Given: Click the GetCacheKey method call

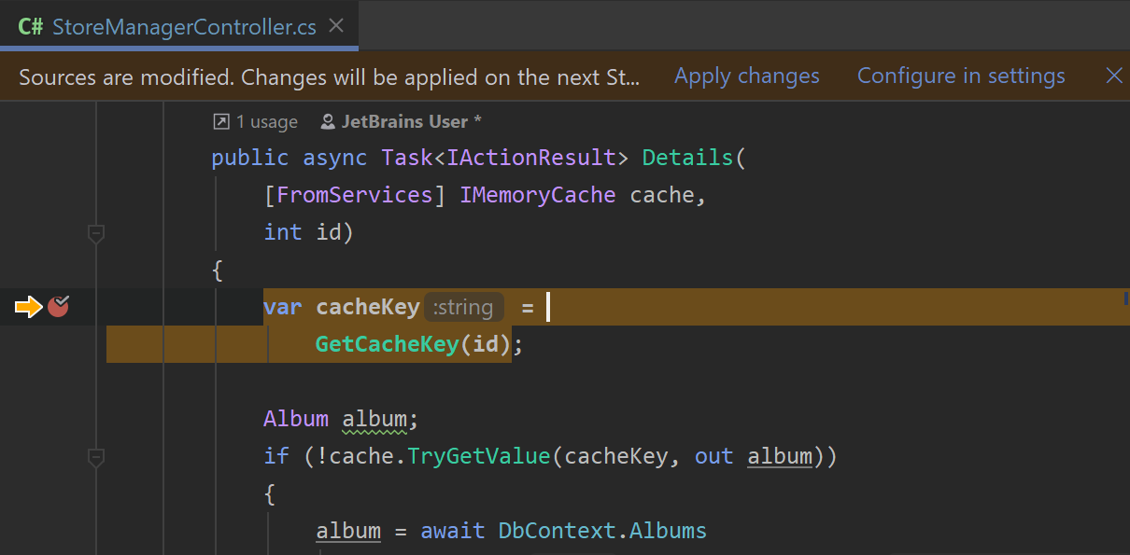Looking at the screenshot, I should (x=387, y=344).
